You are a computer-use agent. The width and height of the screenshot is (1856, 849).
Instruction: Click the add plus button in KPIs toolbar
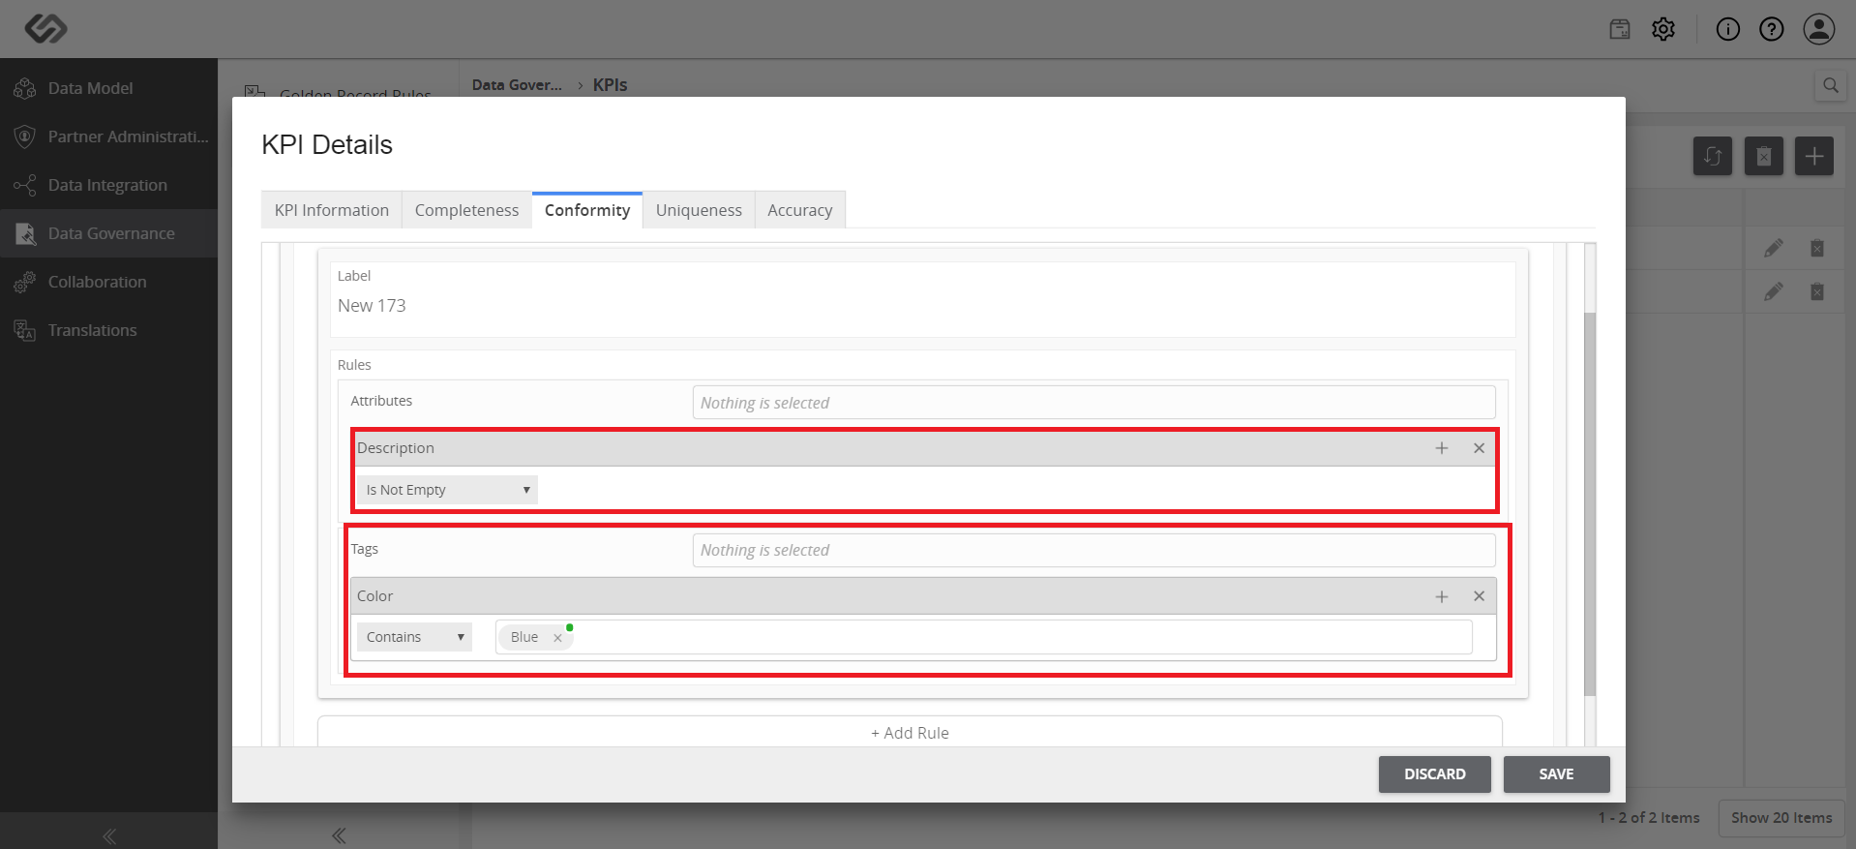tap(1814, 156)
